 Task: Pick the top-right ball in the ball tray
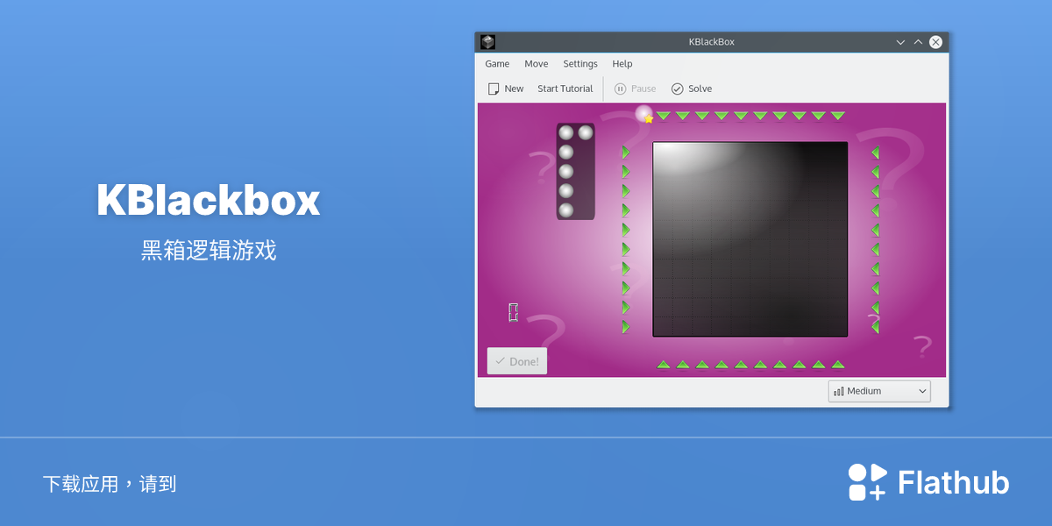point(586,132)
